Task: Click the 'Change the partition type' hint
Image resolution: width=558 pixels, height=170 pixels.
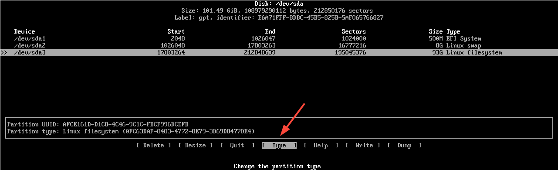Action: (277, 167)
